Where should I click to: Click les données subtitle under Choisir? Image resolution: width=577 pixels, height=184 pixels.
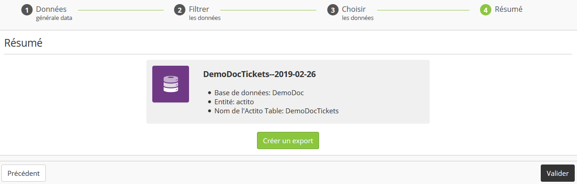click(x=358, y=18)
